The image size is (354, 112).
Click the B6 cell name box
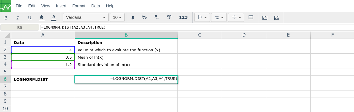(x=20, y=27)
